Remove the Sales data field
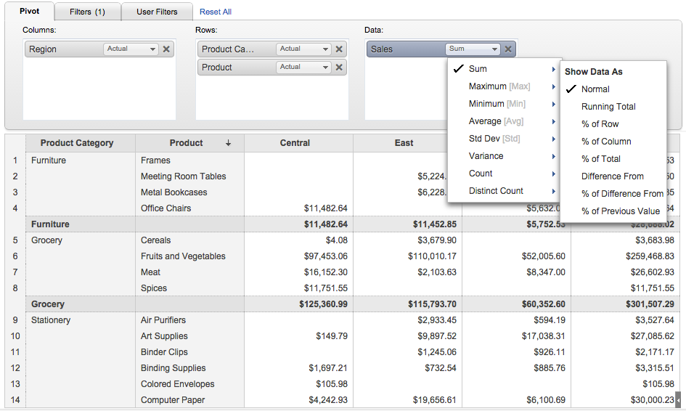Image resolution: width=686 pixels, height=411 pixels. click(x=508, y=49)
